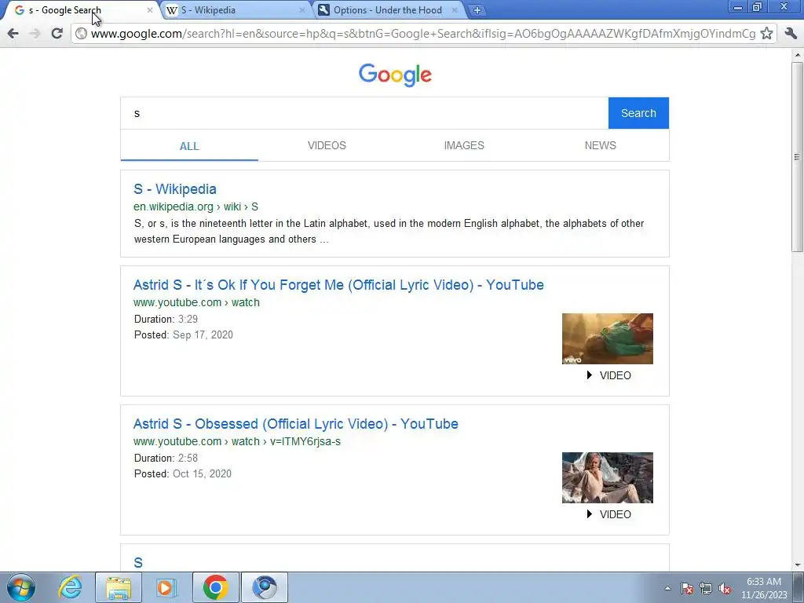Open Windows Media Player from taskbar
This screenshot has width=804, height=603.
(x=166, y=587)
